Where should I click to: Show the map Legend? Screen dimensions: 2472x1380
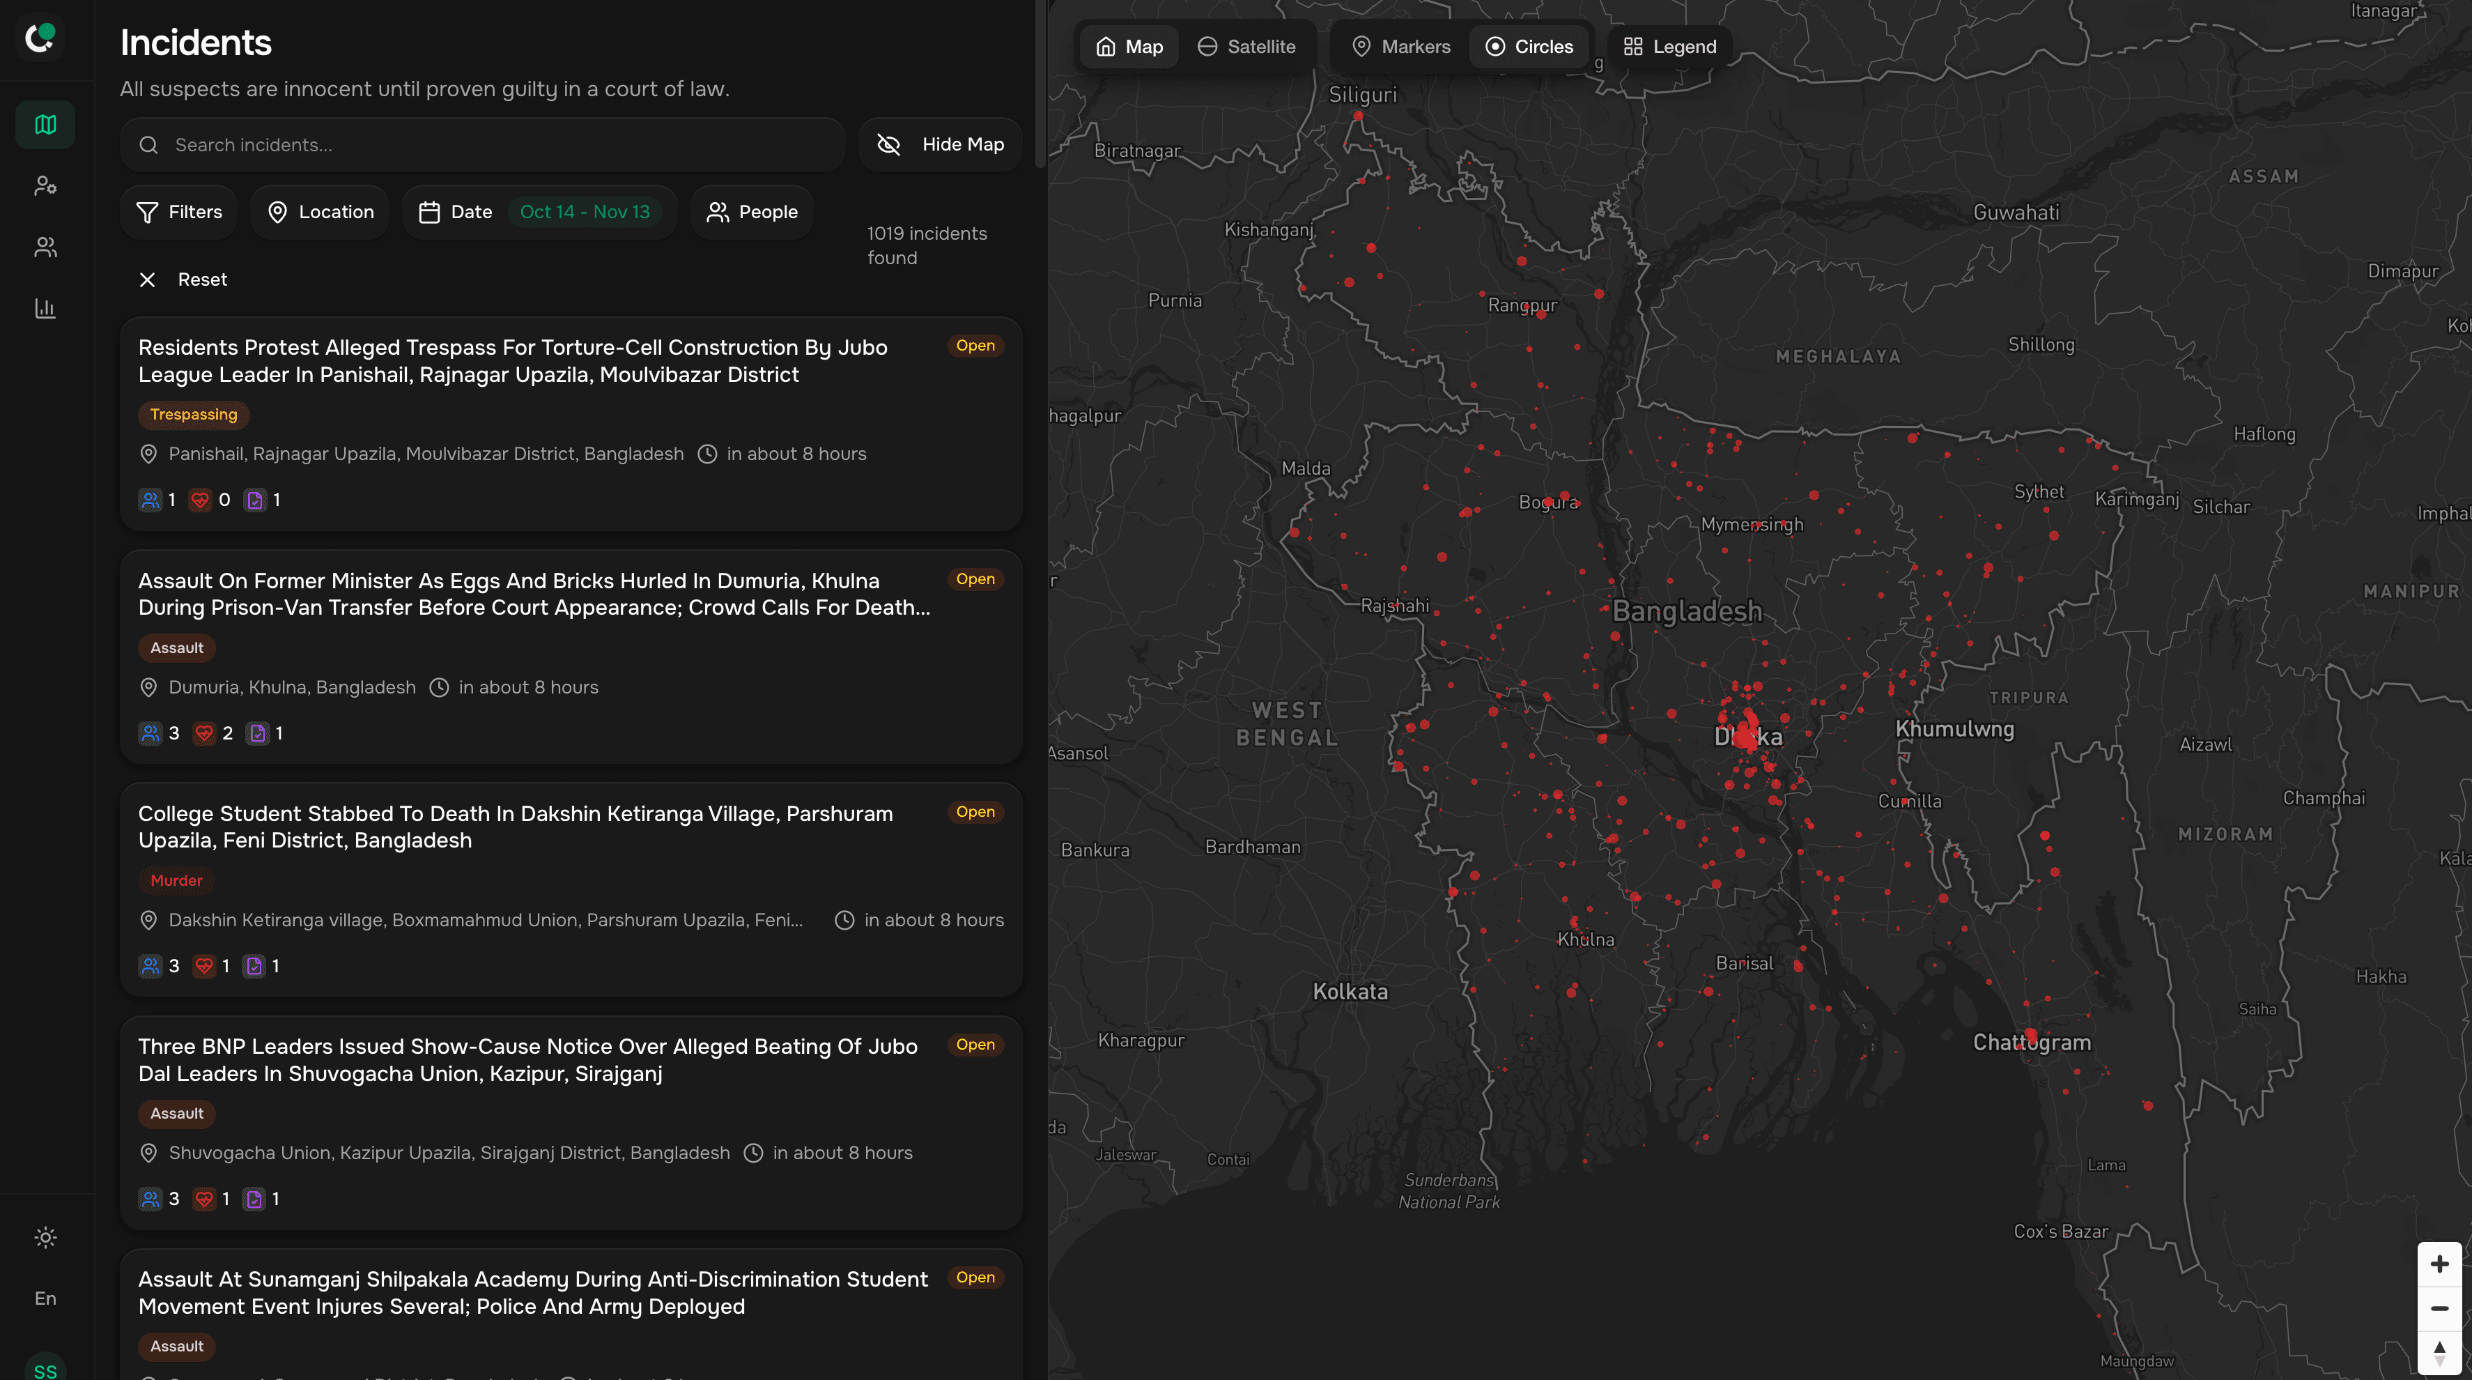point(1670,46)
